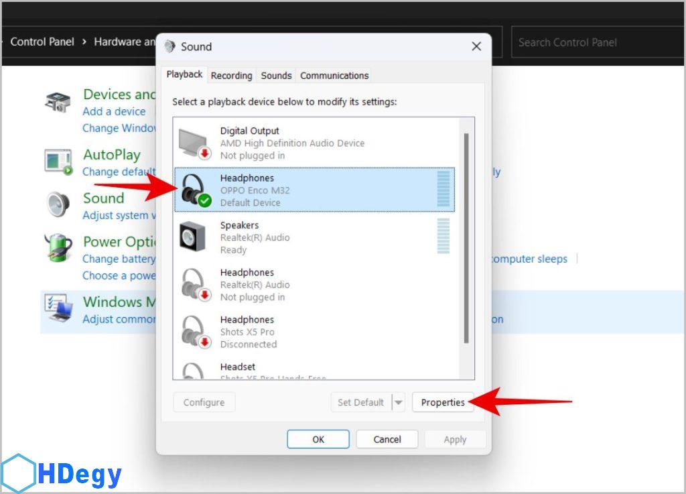Click the Devices and Printers icon
This screenshot has width=686, height=494.
(58, 102)
